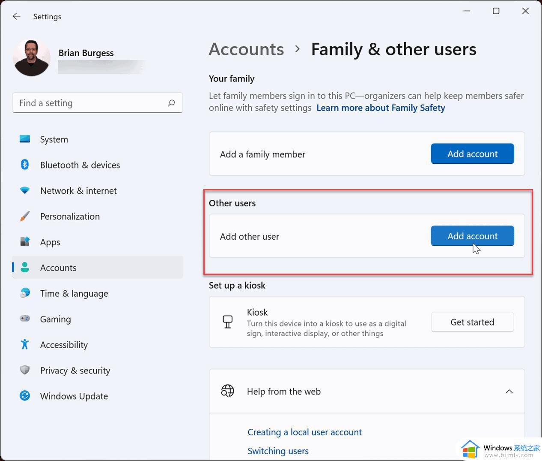542x461 pixels.
Task: Collapse the Help from the web section
Action: coord(509,391)
